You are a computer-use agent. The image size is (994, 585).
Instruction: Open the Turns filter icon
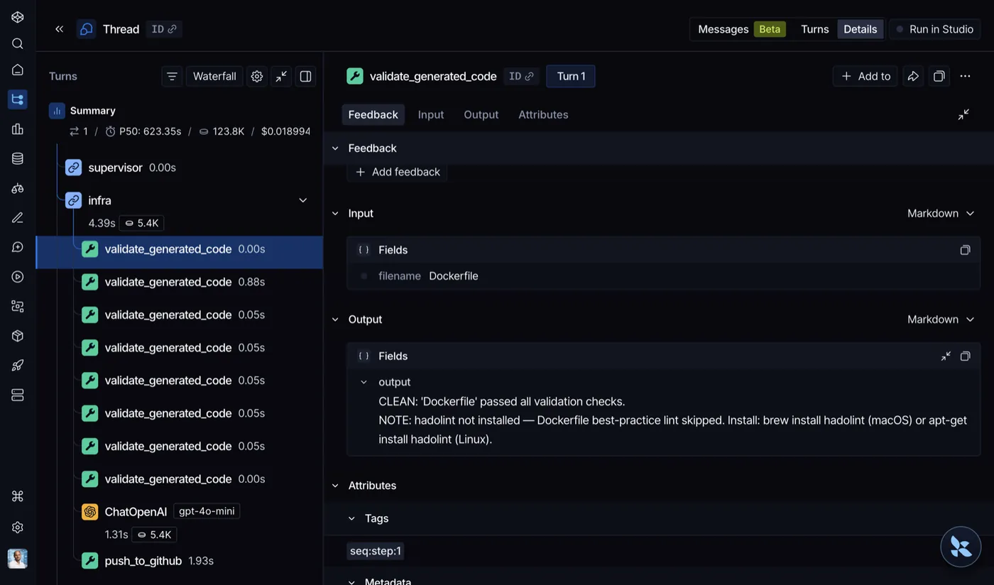pyautogui.click(x=172, y=76)
